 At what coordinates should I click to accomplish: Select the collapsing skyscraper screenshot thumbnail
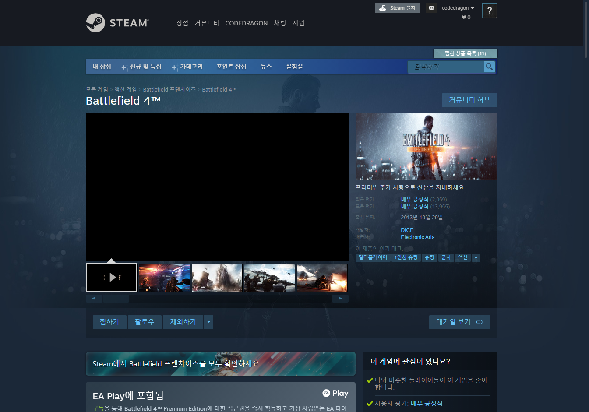(217, 278)
